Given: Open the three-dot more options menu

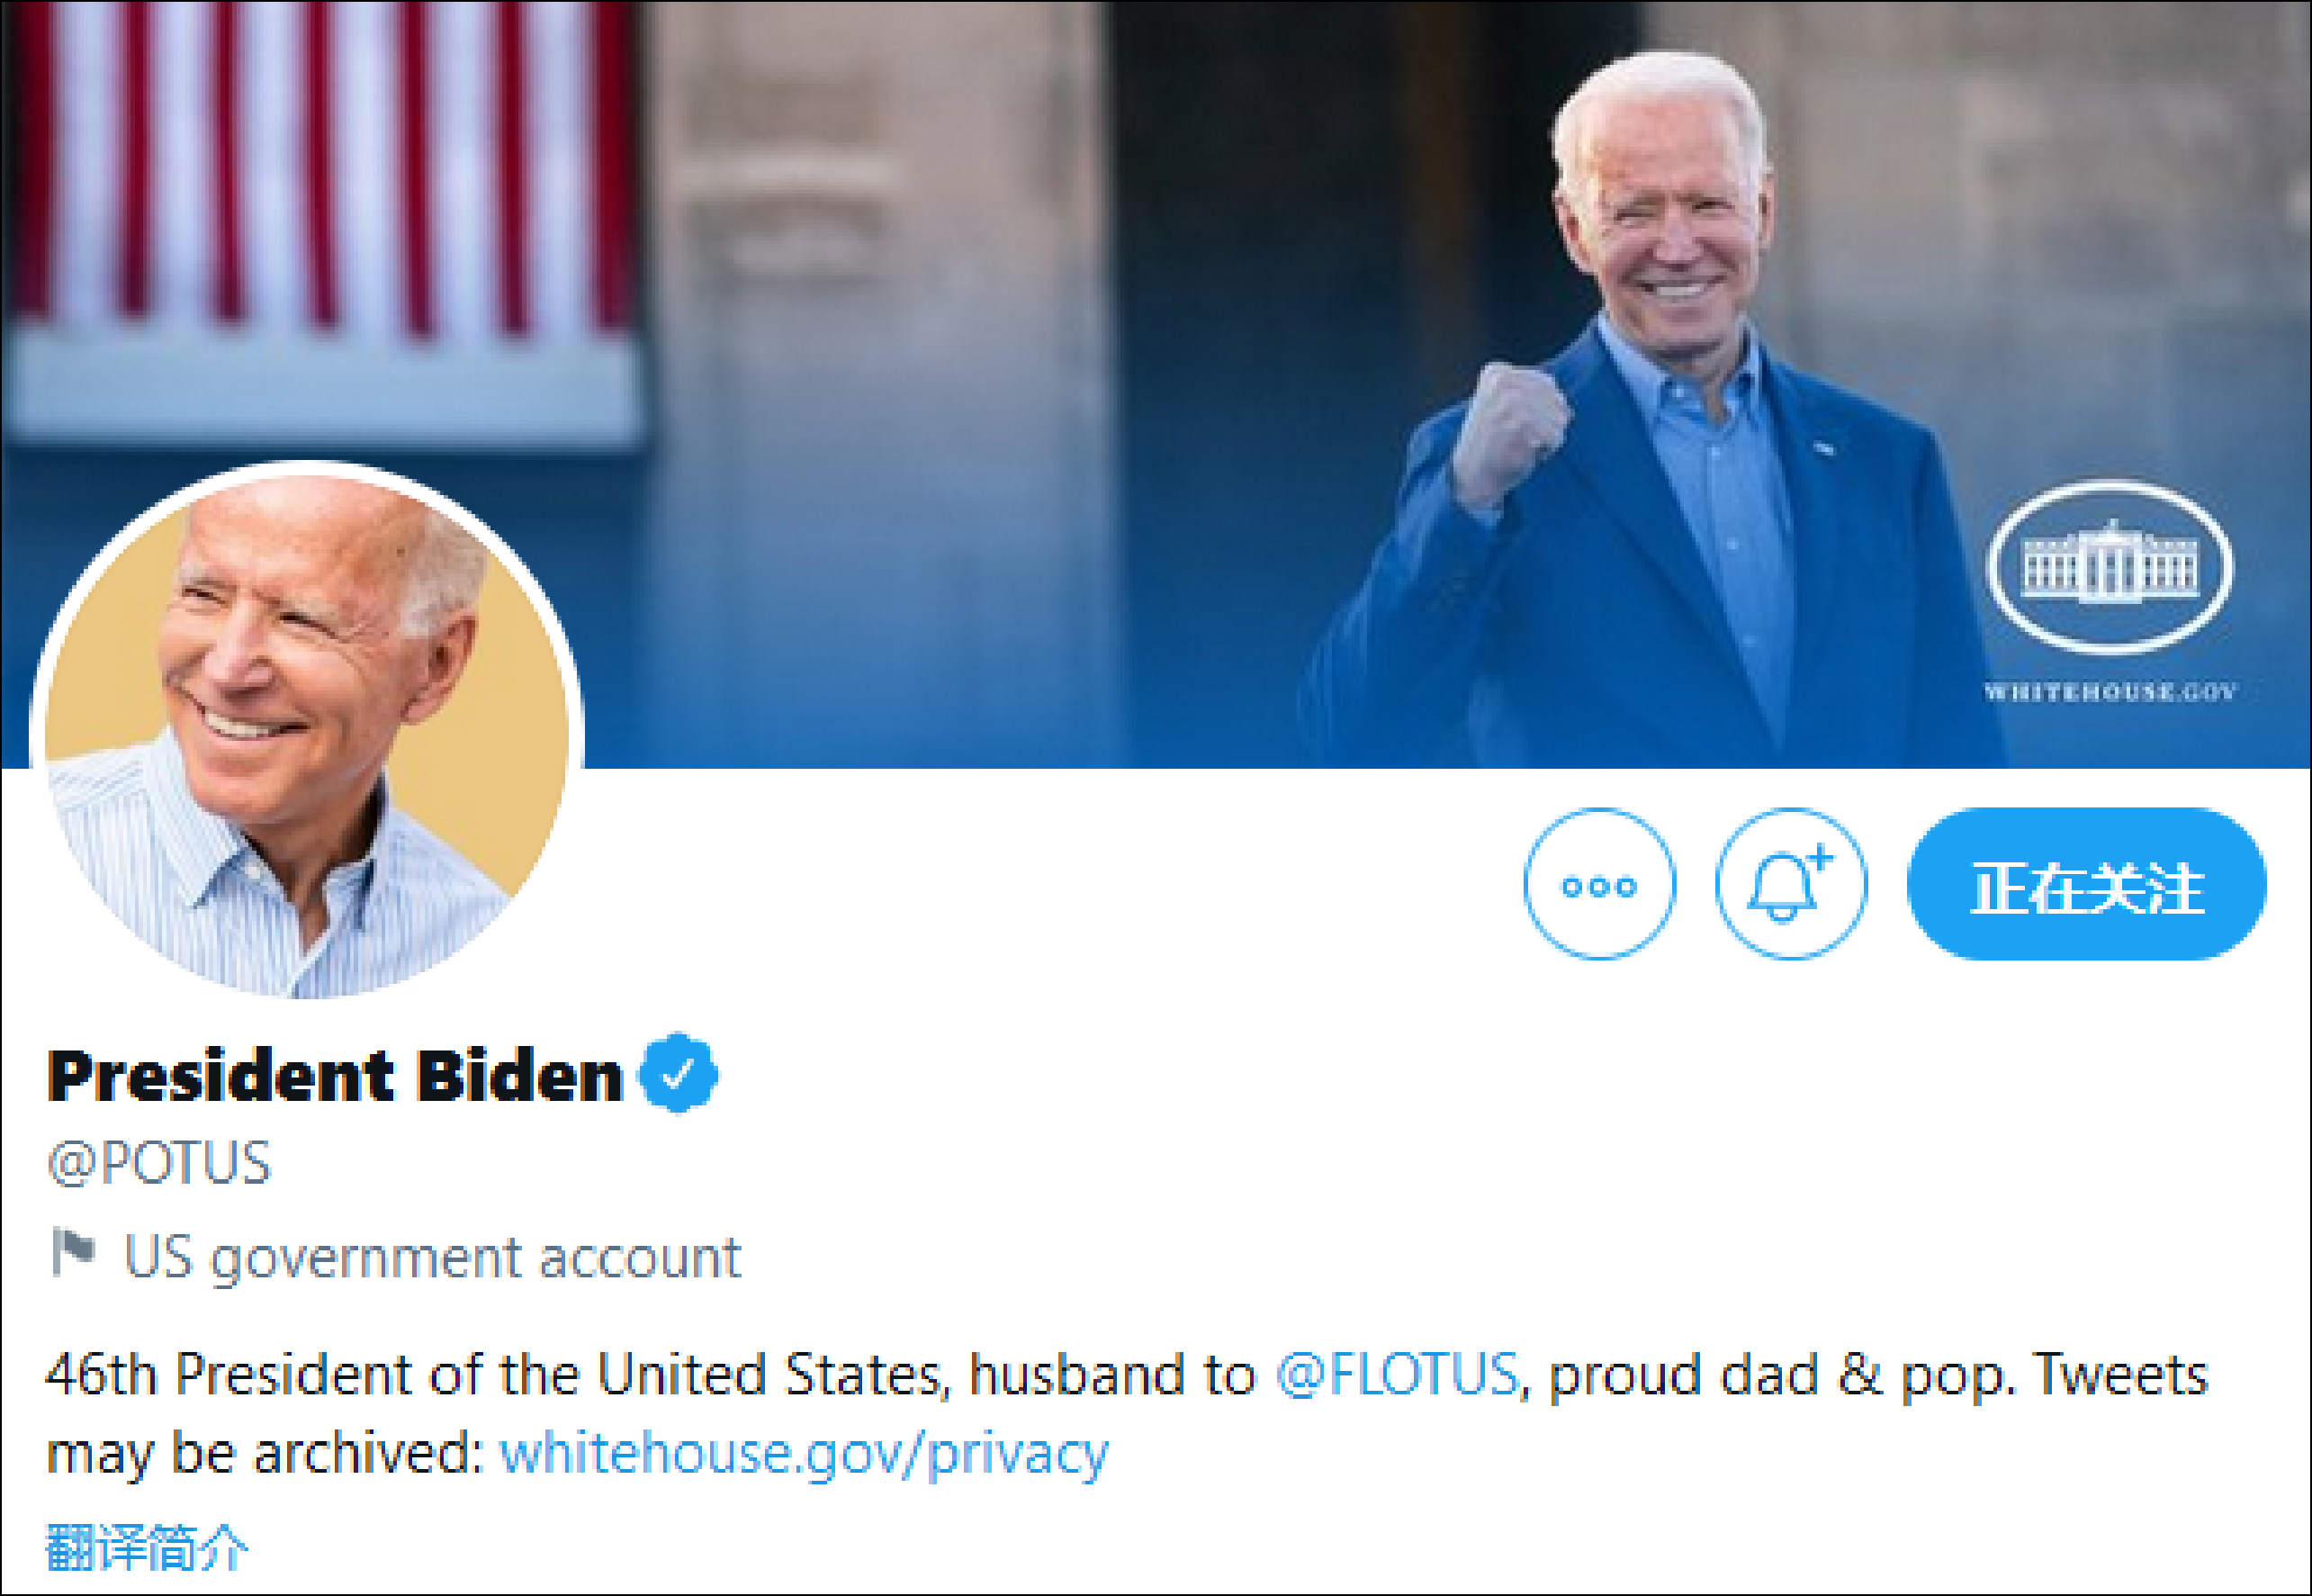Looking at the screenshot, I should (1598, 885).
